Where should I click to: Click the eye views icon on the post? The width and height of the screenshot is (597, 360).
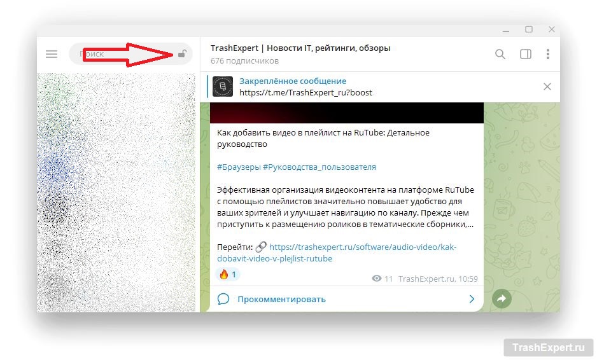click(x=377, y=279)
